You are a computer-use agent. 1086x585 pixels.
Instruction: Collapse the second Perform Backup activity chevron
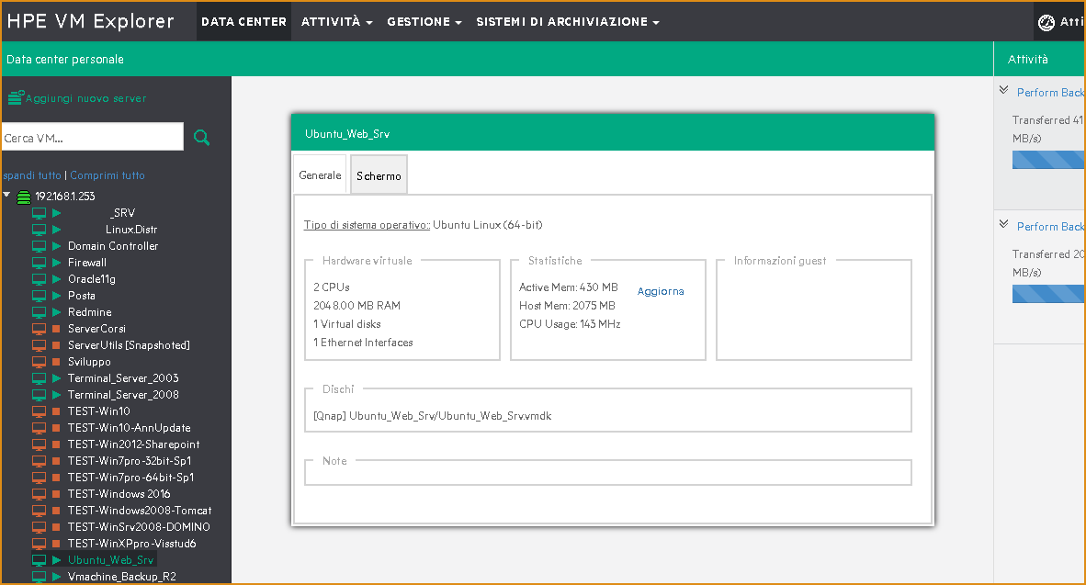[1003, 224]
